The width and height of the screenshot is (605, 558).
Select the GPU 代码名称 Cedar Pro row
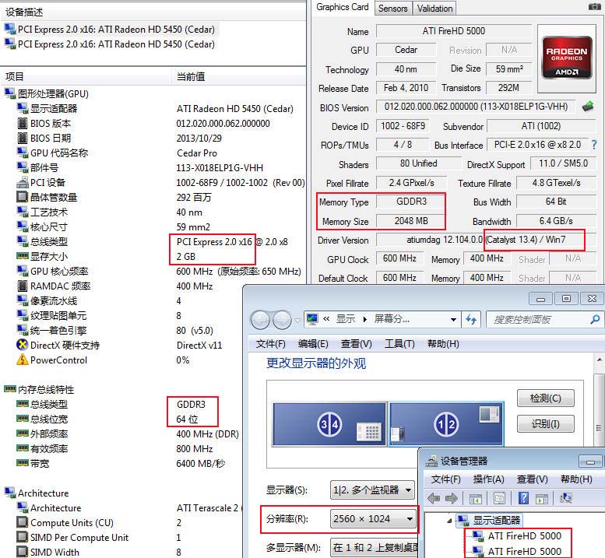click(x=154, y=153)
